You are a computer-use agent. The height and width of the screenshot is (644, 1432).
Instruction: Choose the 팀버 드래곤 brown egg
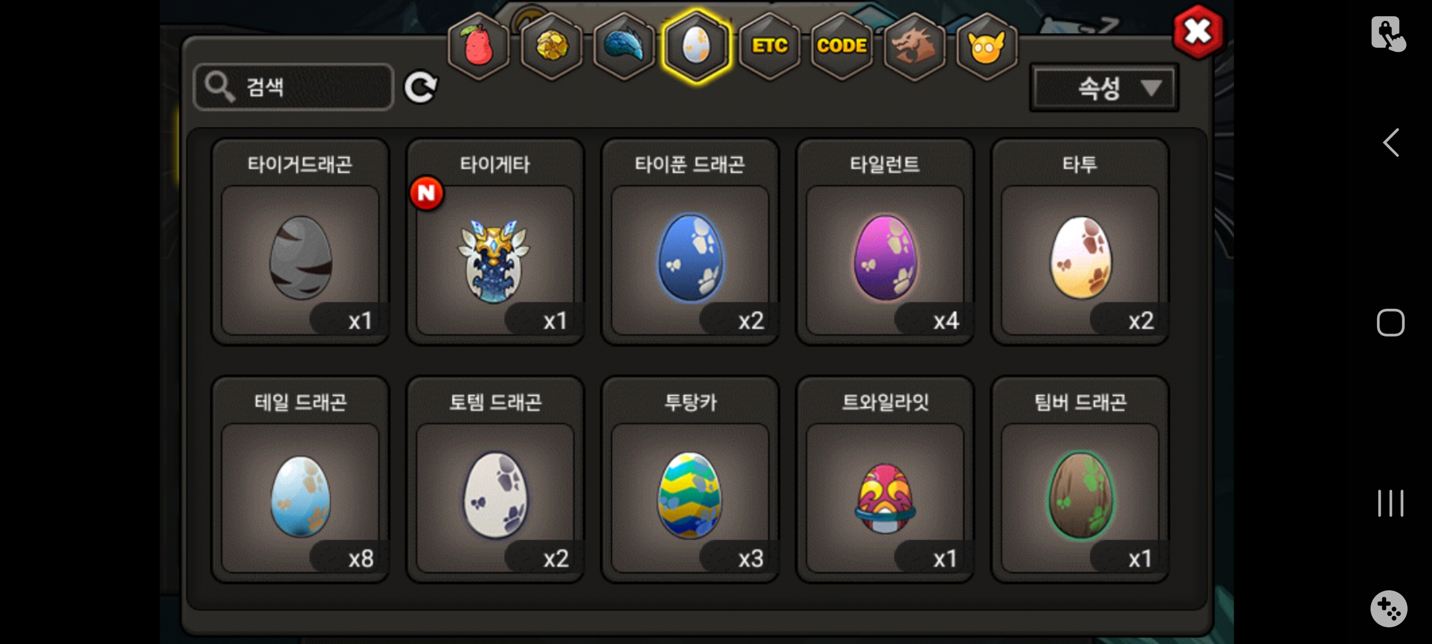[x=1080, y=479]
